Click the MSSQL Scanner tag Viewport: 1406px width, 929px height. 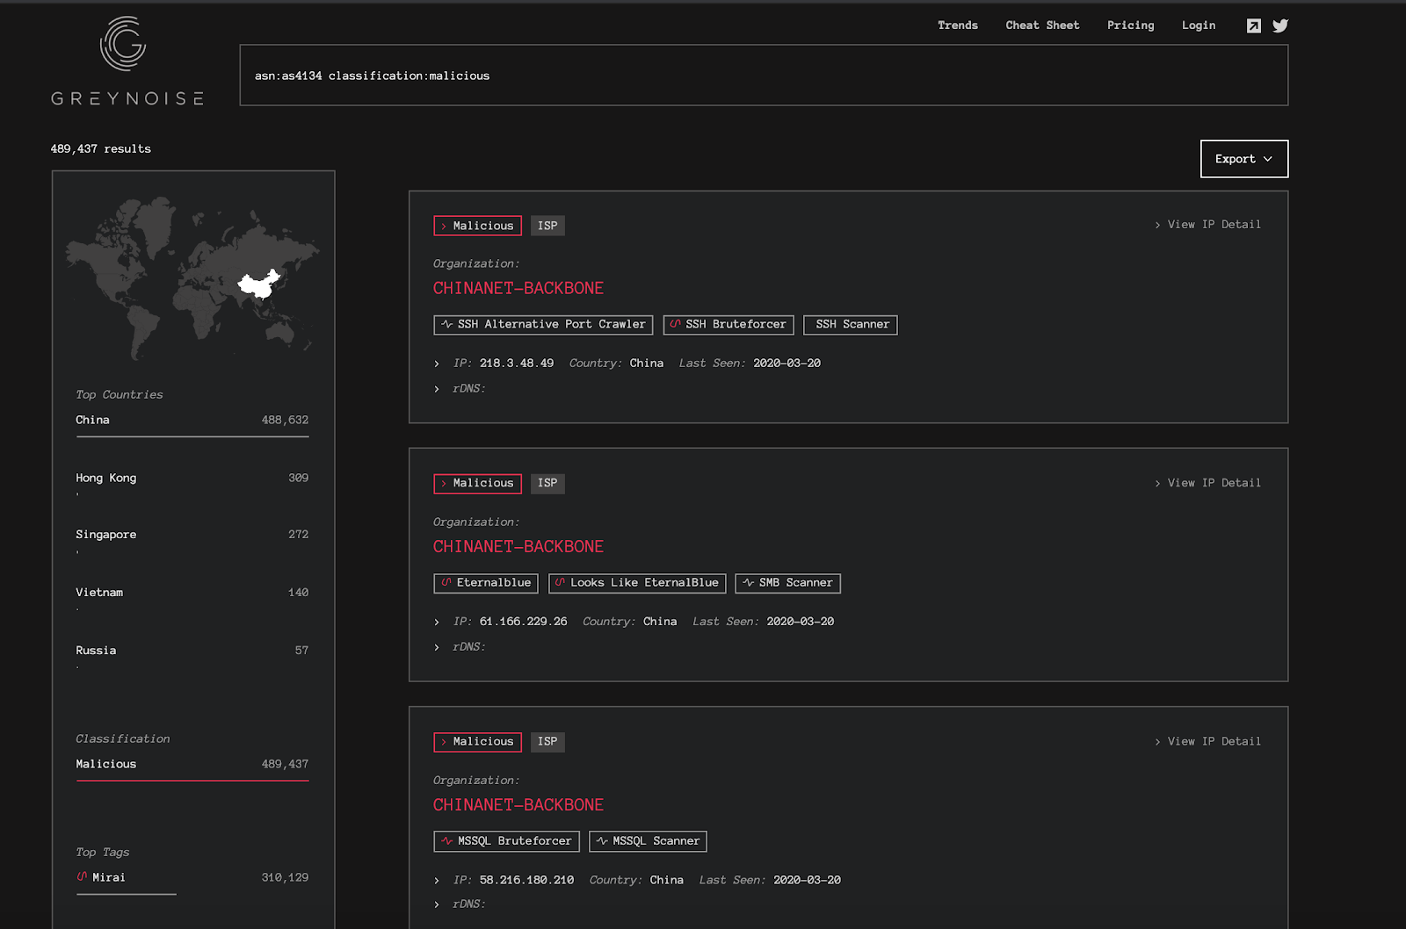pos(649,841)
